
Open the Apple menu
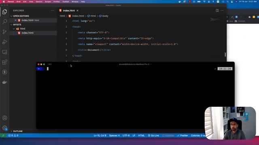click(x=4, y=2)
